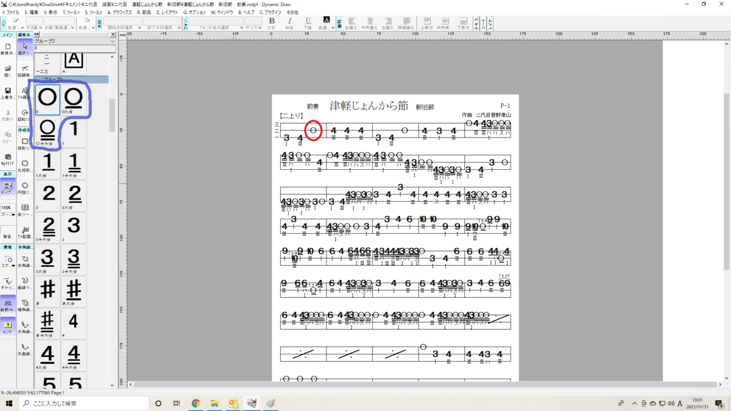
Task: Switch to the メイン panel tab
Action: [7, 35]
